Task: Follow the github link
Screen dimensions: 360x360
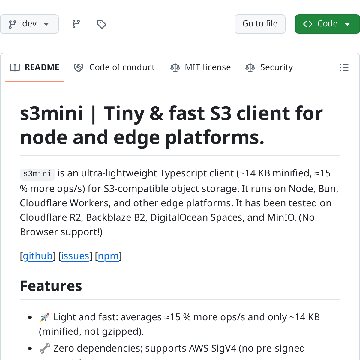Action: click(x=38, y=256)
